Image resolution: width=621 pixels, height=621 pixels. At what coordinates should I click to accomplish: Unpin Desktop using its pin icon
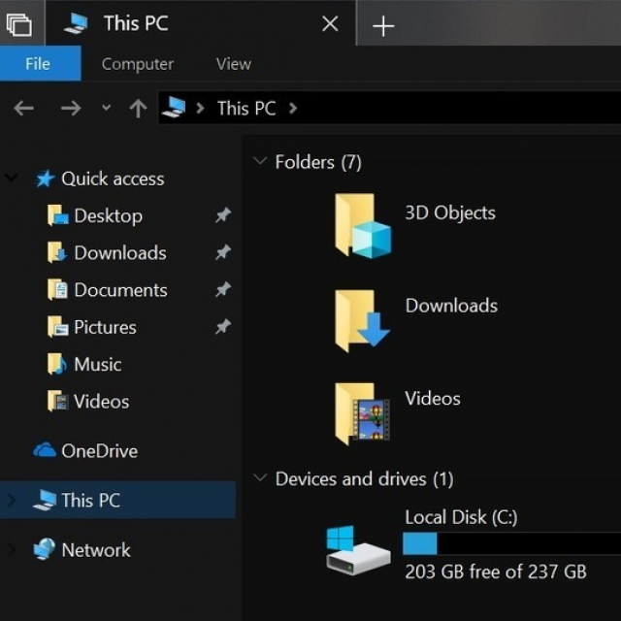[x=223, y=215]
